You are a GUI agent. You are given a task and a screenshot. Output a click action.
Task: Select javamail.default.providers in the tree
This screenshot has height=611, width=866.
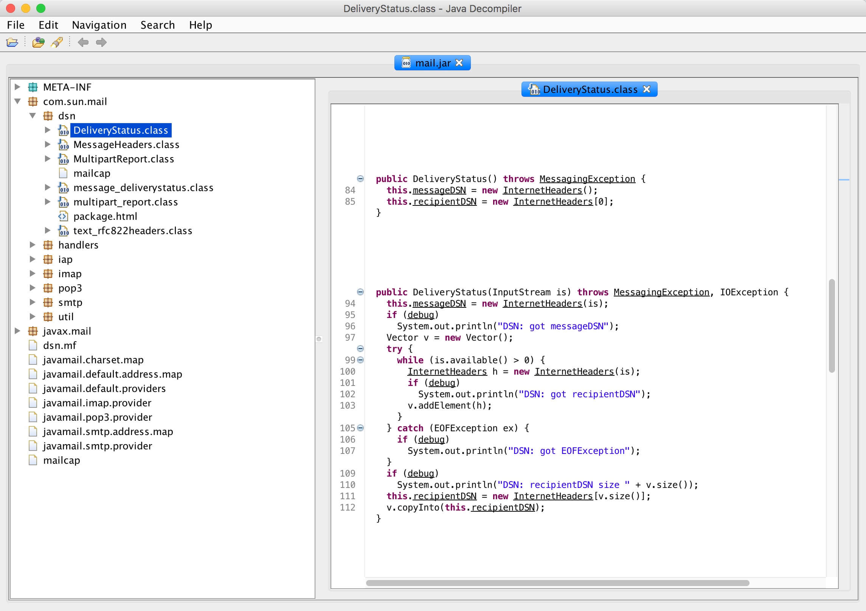tap(104, 389)
